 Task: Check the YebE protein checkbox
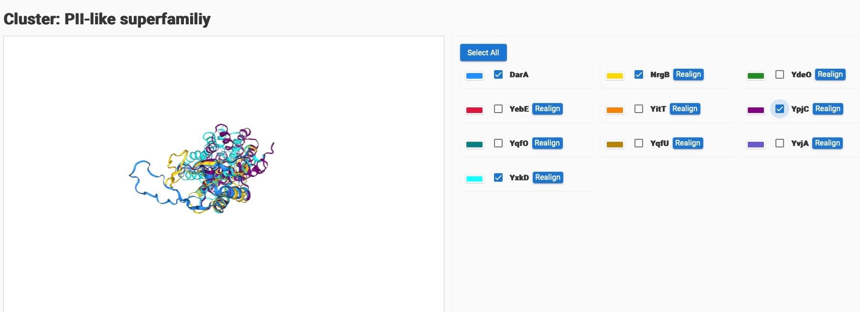point(498,109)
